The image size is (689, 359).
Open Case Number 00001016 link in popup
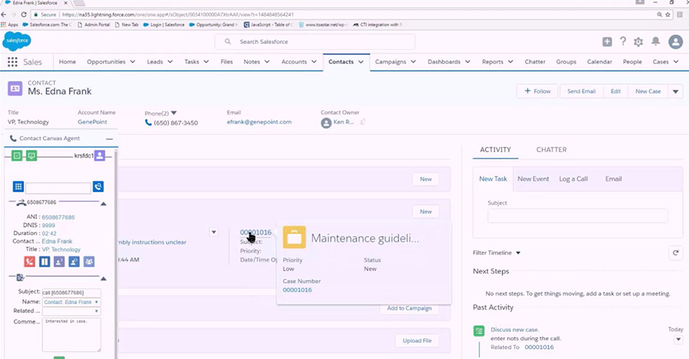(x=297, y=290)
